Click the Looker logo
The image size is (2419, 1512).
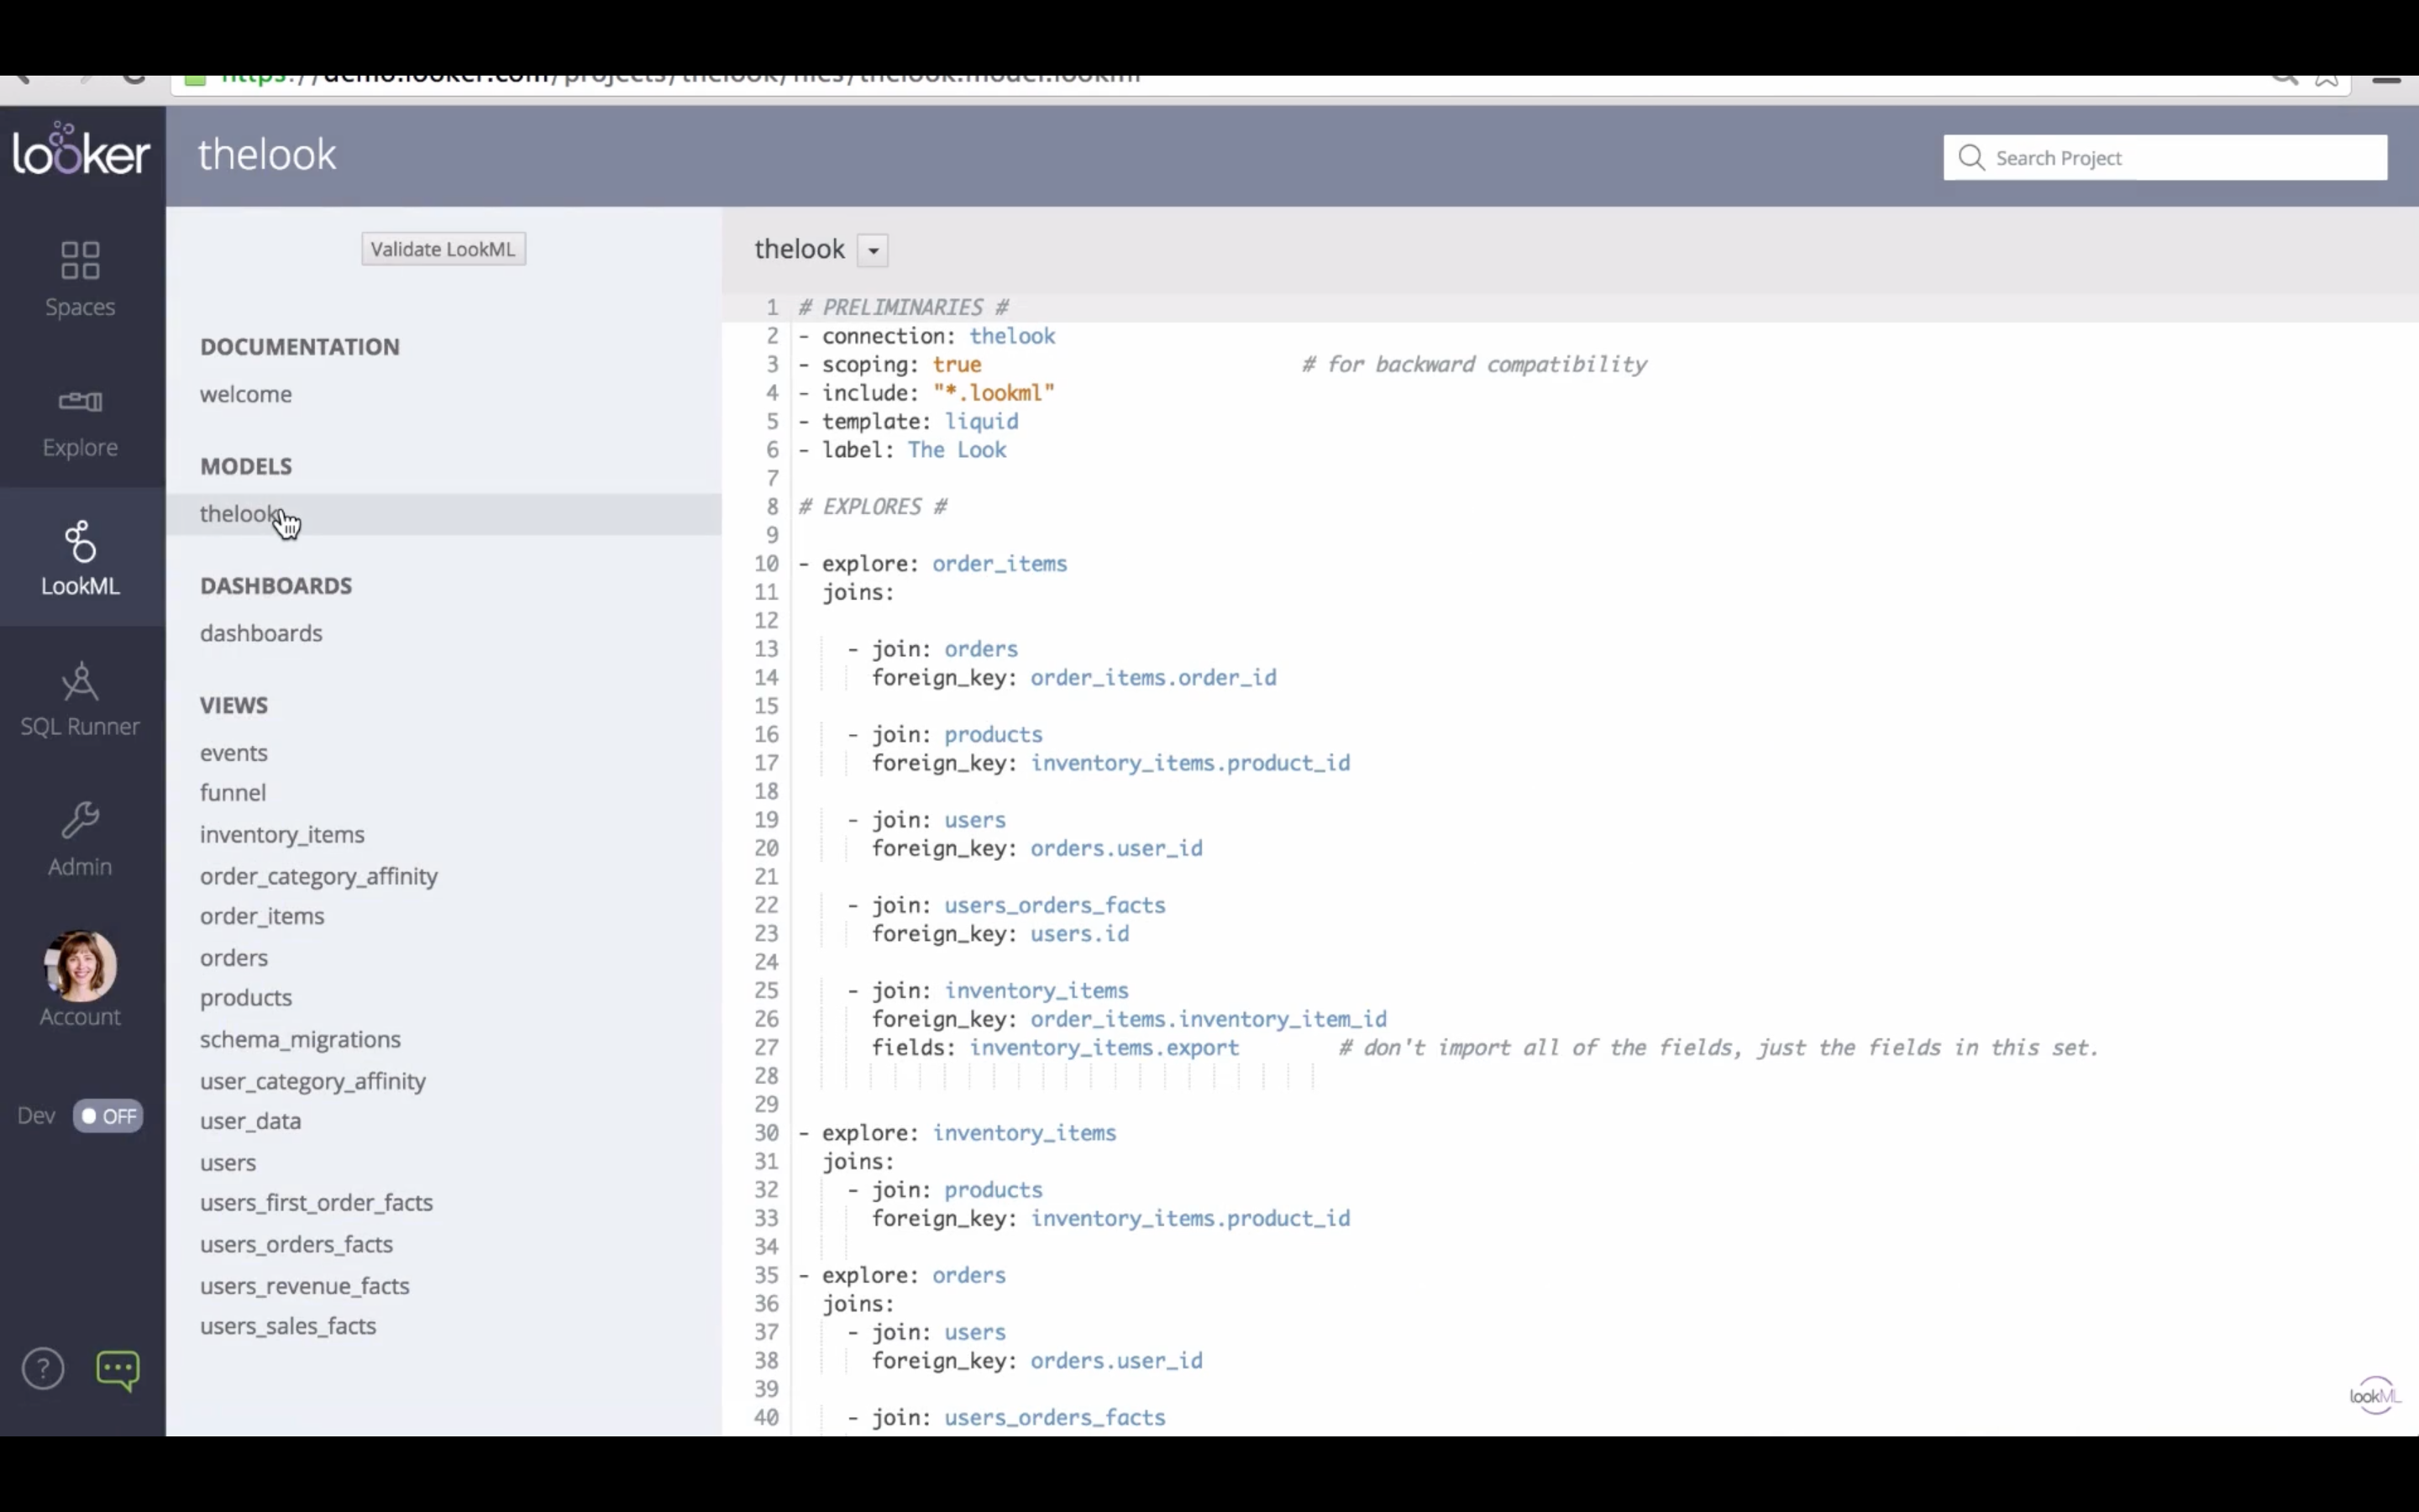pyautogui.click(x=80, y=152)
